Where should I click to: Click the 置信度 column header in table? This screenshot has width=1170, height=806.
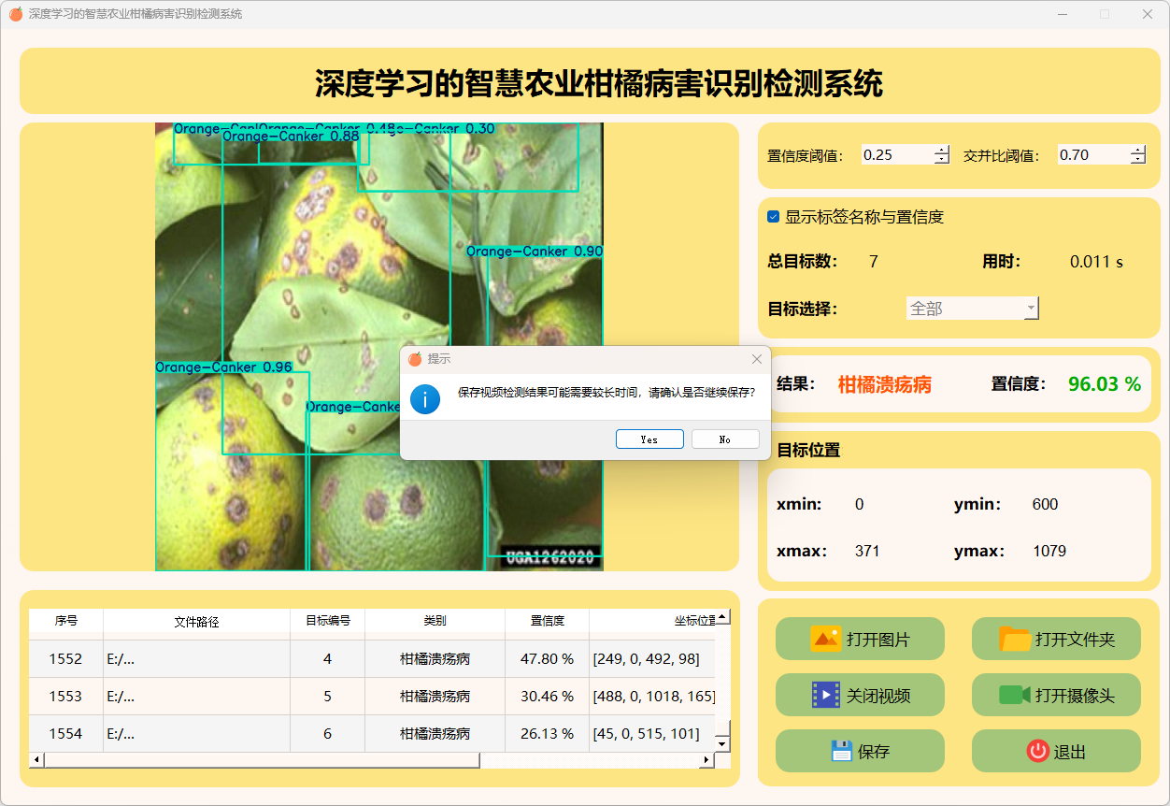pyautogui.click(x=547, y=621)
